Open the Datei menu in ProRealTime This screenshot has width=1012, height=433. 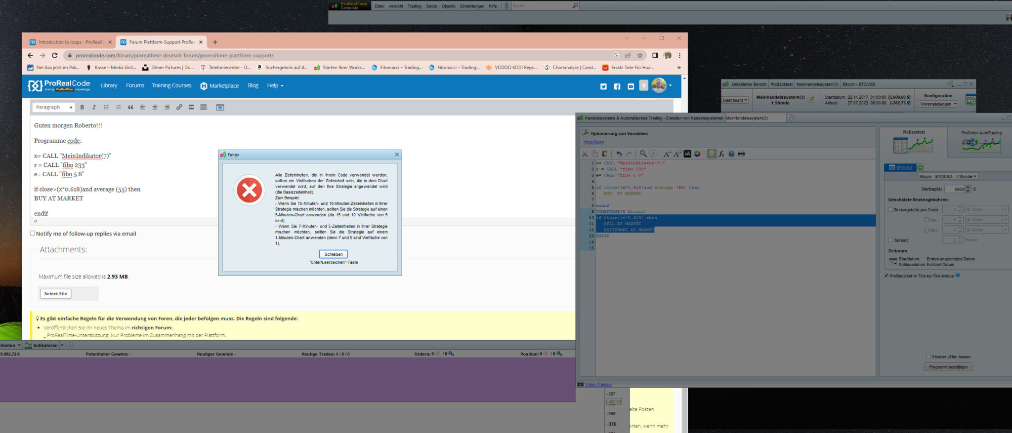[379, 6]
